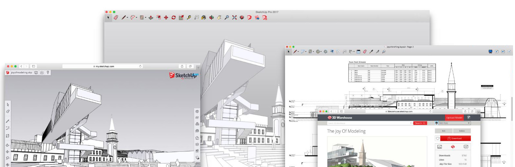Open 3D Warehouse icon in SketchUp Pro toolbar
Image resolution: width=515 pixels, height=167 pixels.
click(x=242, y=18)
